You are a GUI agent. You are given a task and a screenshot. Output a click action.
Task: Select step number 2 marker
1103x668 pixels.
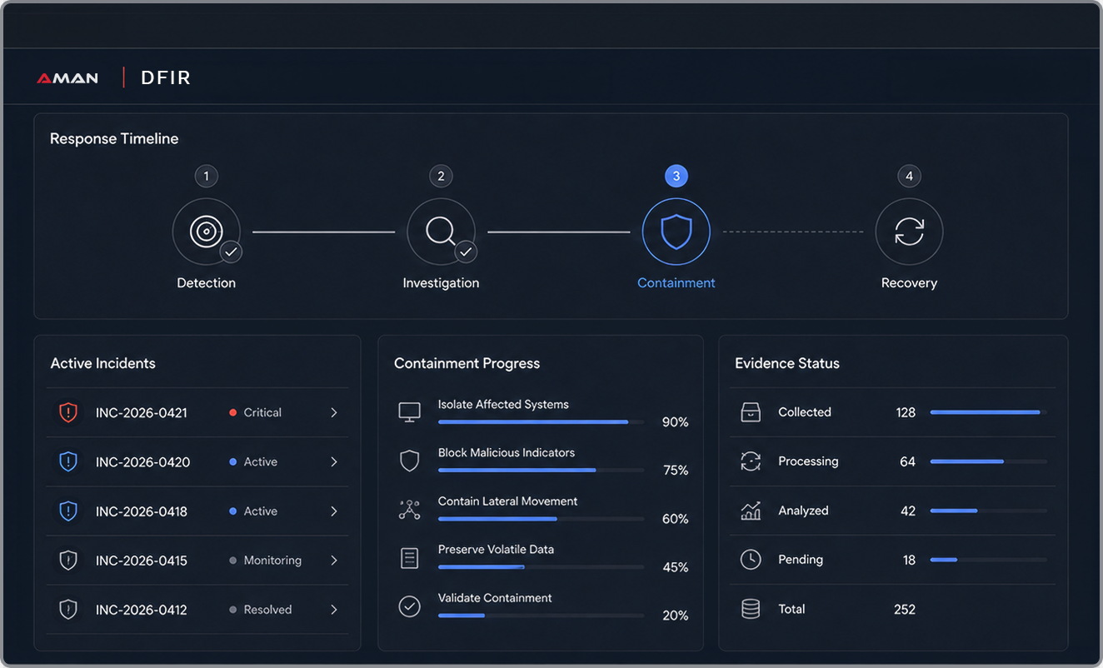pos(441,176)
